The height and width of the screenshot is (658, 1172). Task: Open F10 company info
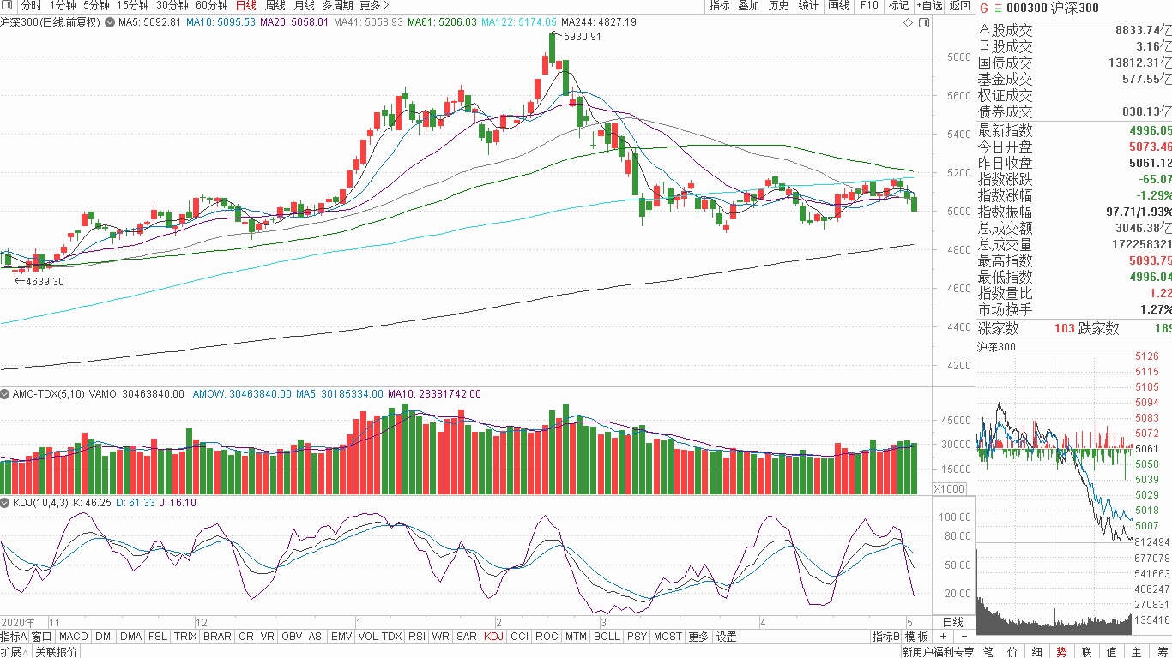(868, 5)
